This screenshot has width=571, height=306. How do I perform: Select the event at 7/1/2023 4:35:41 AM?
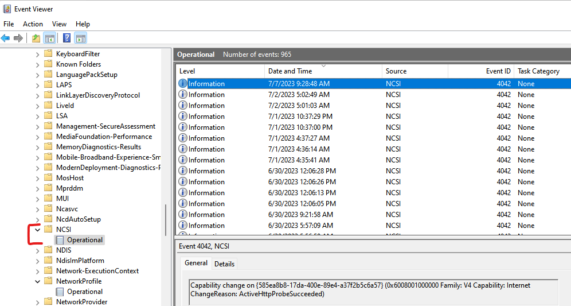[373, 160]
